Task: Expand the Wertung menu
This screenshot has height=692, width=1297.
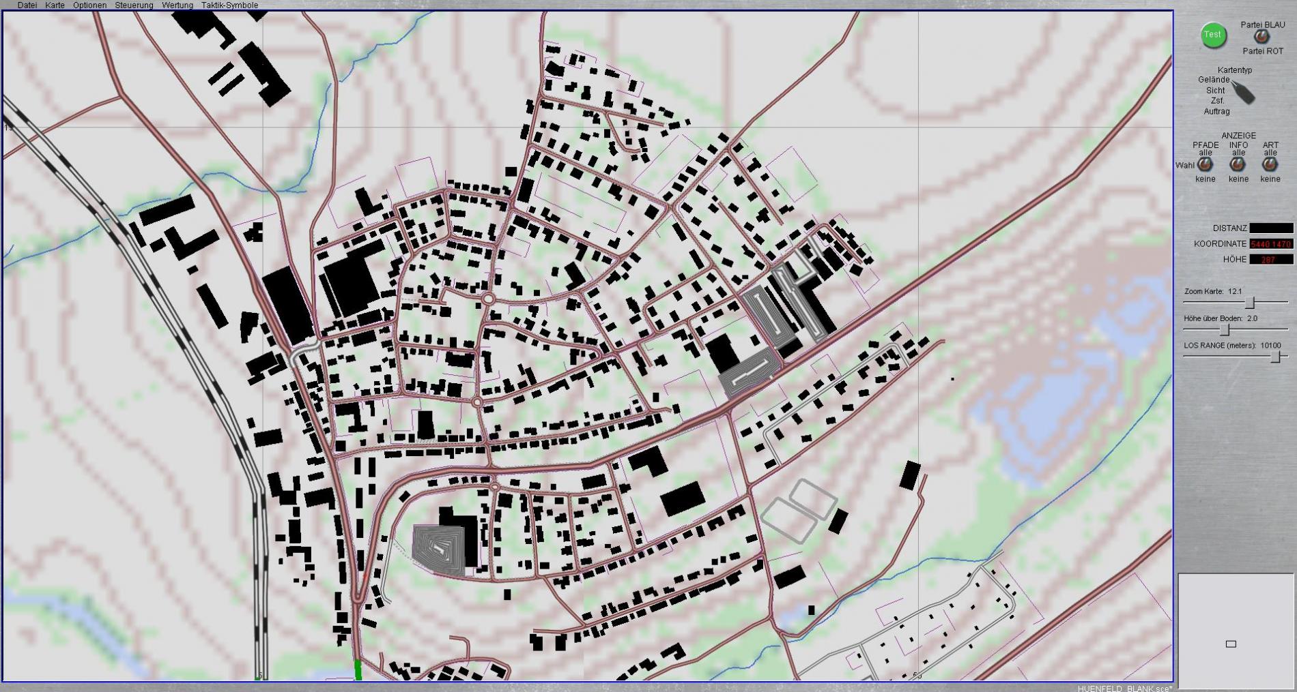Action: coord(177,5)
